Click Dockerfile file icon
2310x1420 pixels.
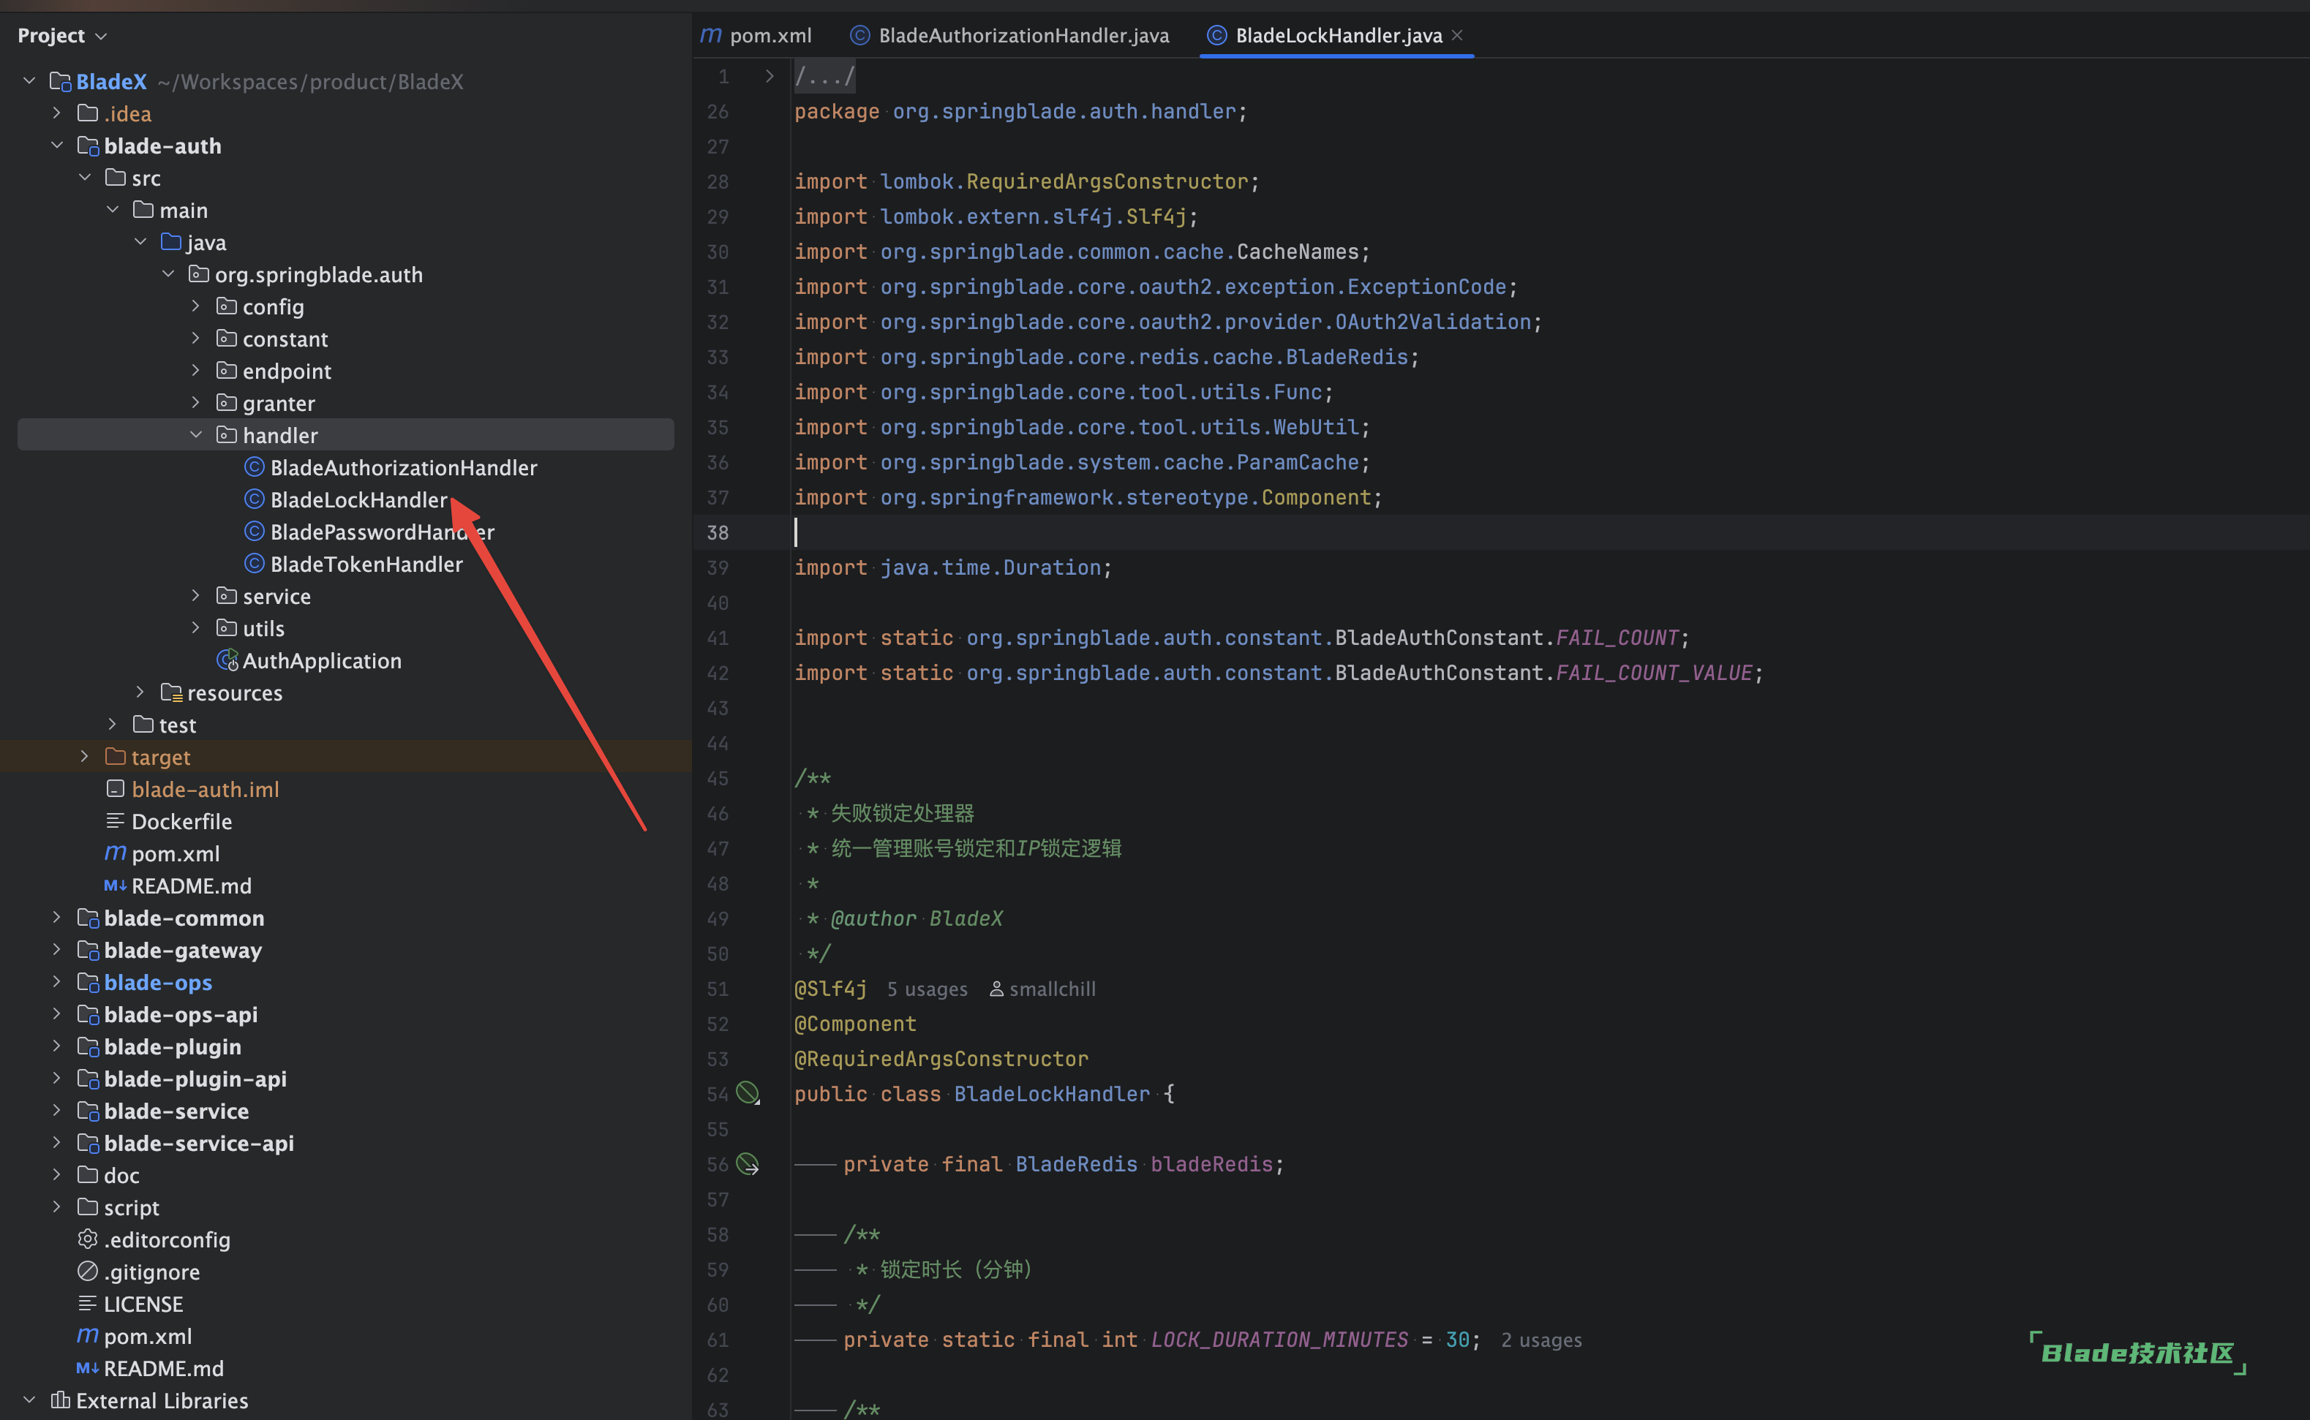coord(115,821)
